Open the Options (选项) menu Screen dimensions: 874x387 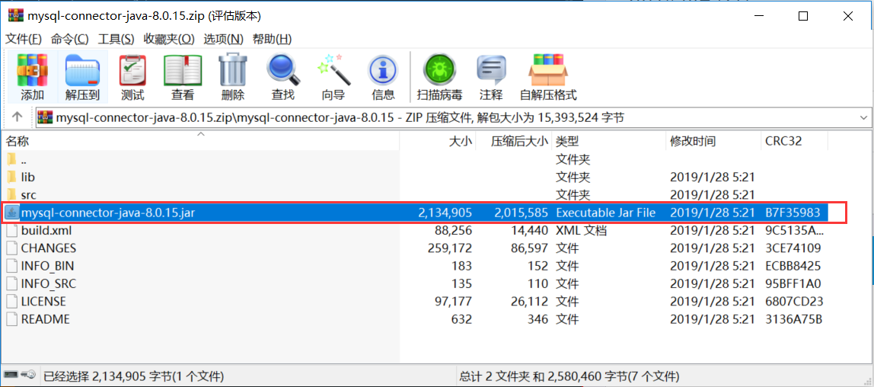coord(224,39)
